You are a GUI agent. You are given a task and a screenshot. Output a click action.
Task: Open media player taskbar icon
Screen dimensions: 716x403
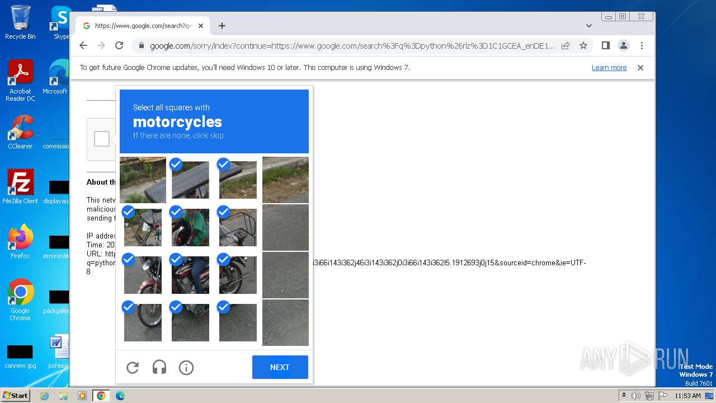click(82, 396)
